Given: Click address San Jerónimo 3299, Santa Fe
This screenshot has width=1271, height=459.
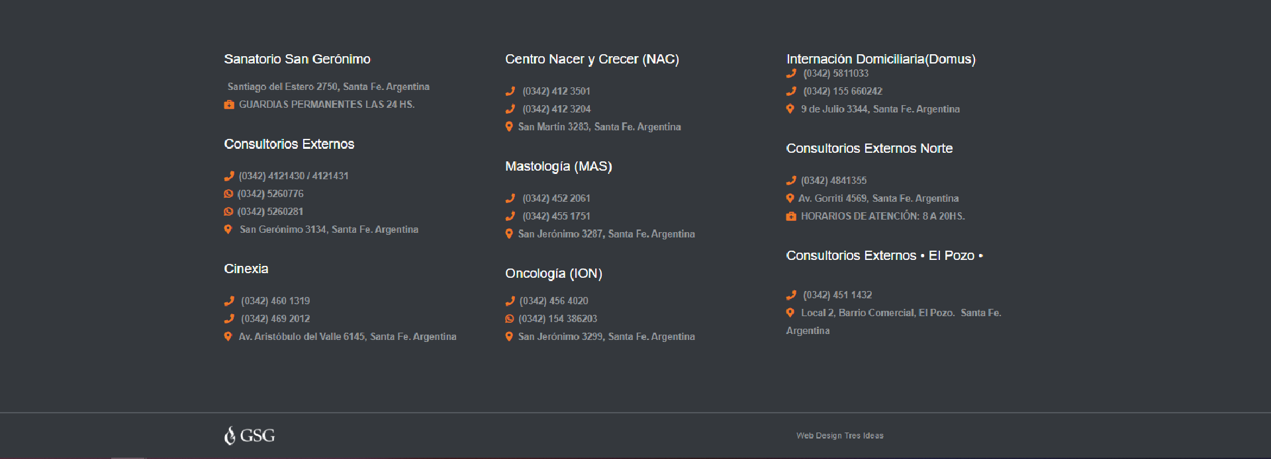Looking at the screenshot, I should (x=606, y=337).
